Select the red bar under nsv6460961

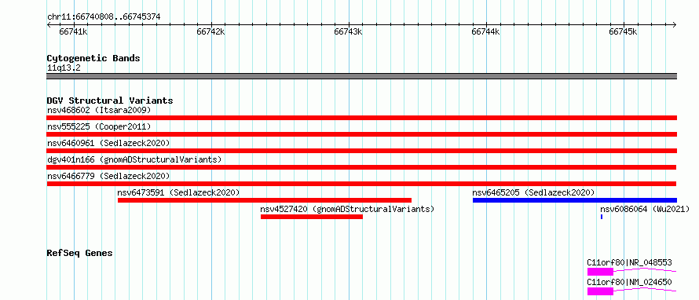click(361, 151)
